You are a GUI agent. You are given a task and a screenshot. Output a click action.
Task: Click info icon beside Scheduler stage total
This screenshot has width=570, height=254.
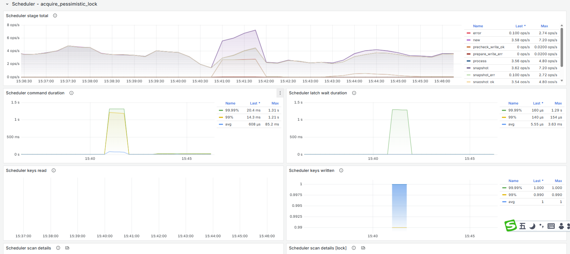[55, 16]
